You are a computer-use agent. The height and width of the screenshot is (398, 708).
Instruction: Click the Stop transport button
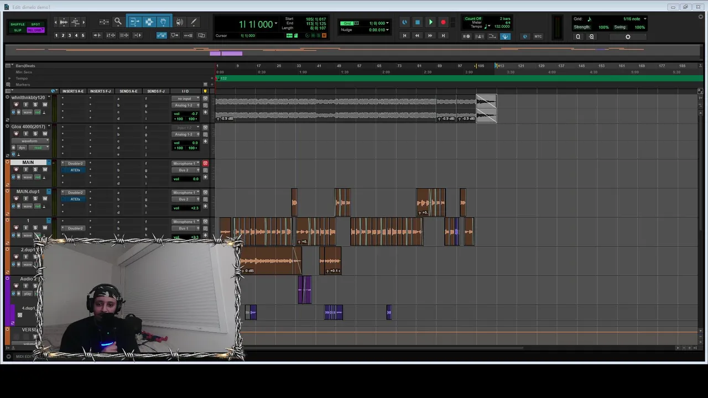click(418, 23)
